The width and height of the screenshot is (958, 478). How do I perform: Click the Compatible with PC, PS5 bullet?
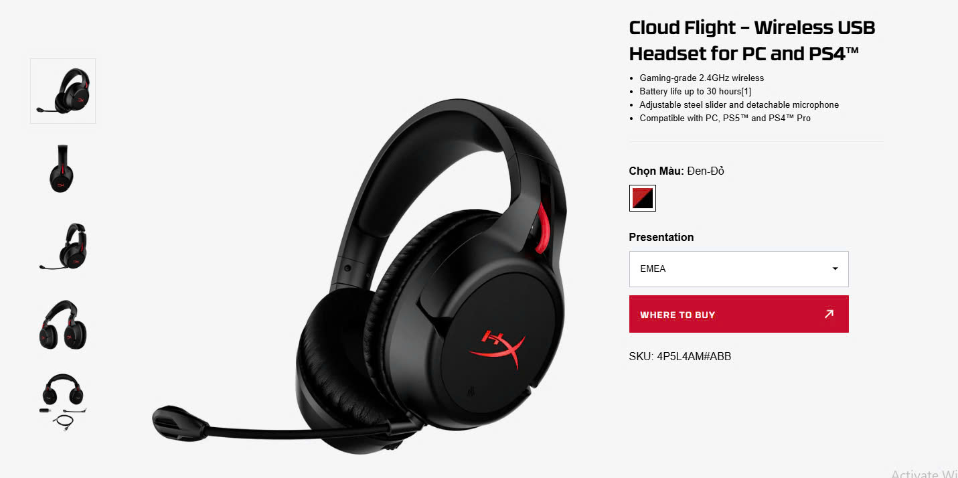[725, 118]
